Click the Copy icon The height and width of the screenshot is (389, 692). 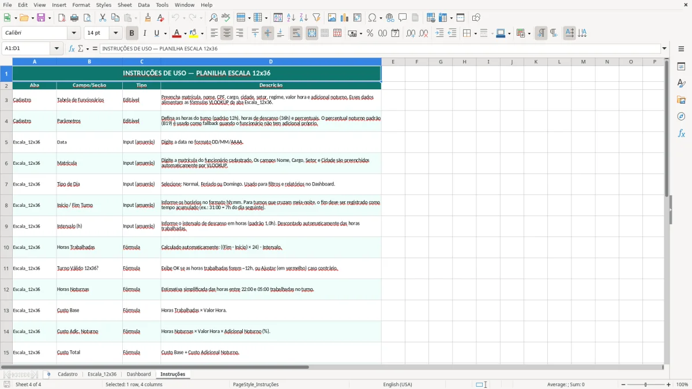115,18
